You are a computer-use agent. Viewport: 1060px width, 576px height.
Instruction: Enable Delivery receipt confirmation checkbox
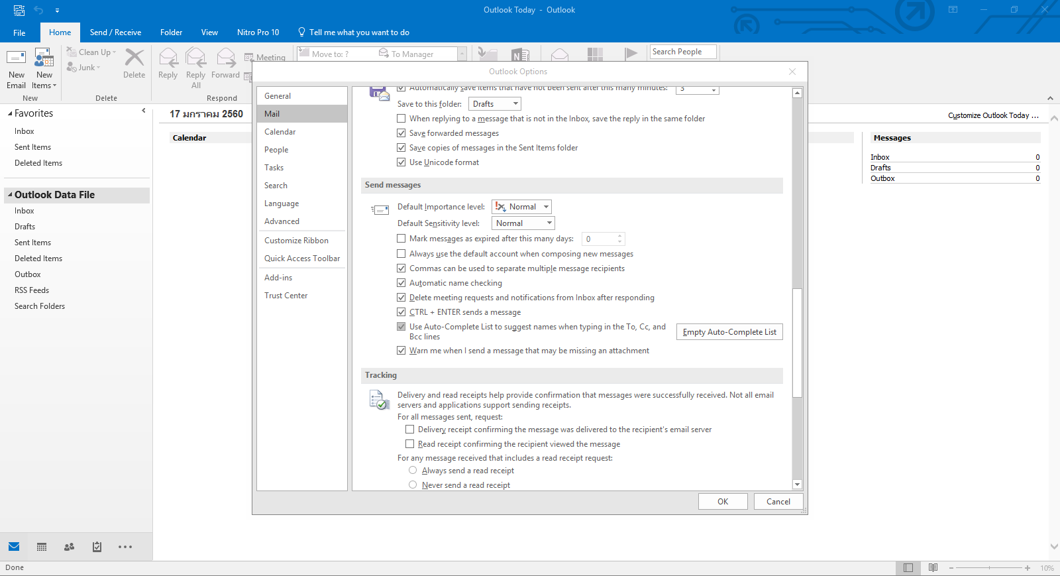pyautogui.click(x=409, y=430)
